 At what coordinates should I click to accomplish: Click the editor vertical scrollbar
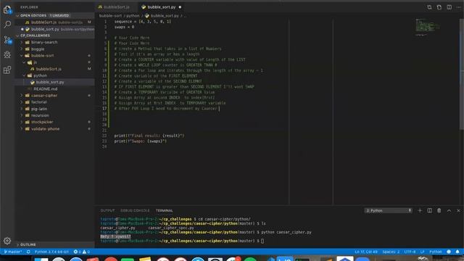pyautogui.click(x=462, y=74)
